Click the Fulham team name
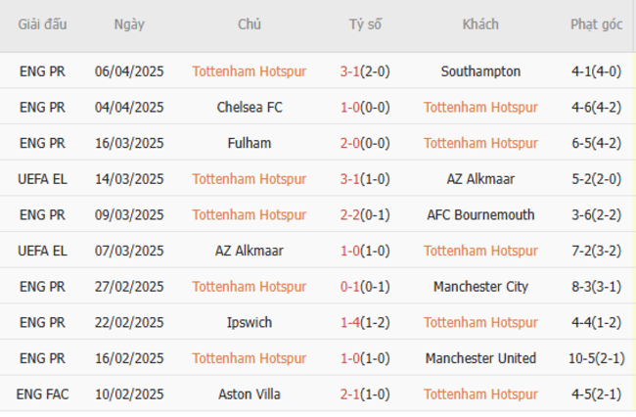The width and height of the screenshot is (636, 417). pyautogui.click(x=250, y=143)
